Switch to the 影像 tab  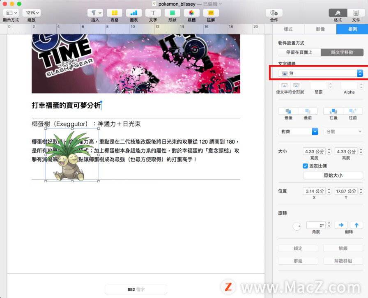point(320,29)
